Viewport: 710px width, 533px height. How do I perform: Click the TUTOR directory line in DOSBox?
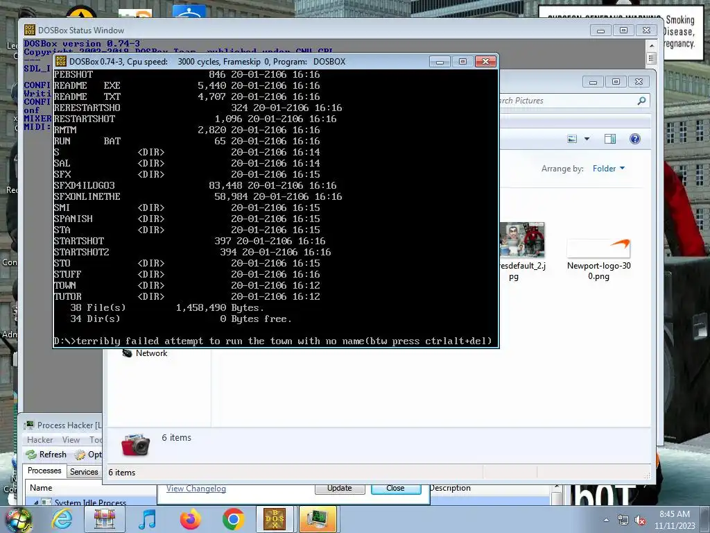[187, 296]
